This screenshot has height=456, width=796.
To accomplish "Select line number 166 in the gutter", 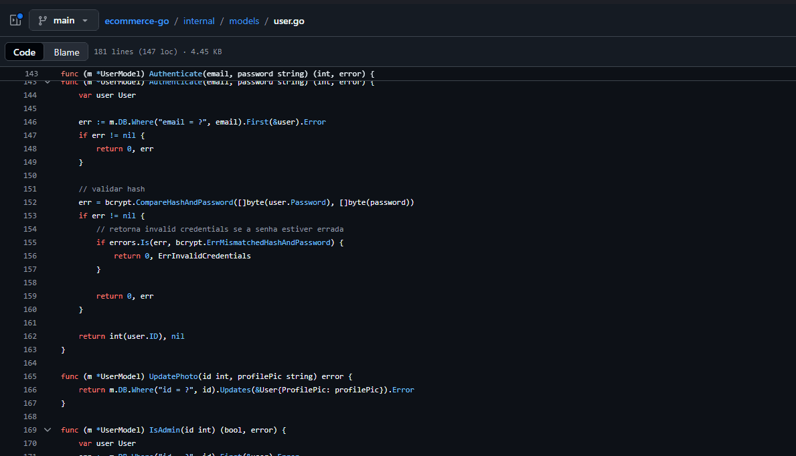I will pos(30,390).
